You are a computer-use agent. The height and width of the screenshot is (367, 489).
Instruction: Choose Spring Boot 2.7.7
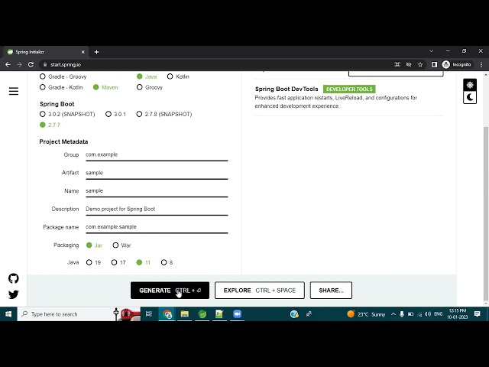(x=50, y=125)
